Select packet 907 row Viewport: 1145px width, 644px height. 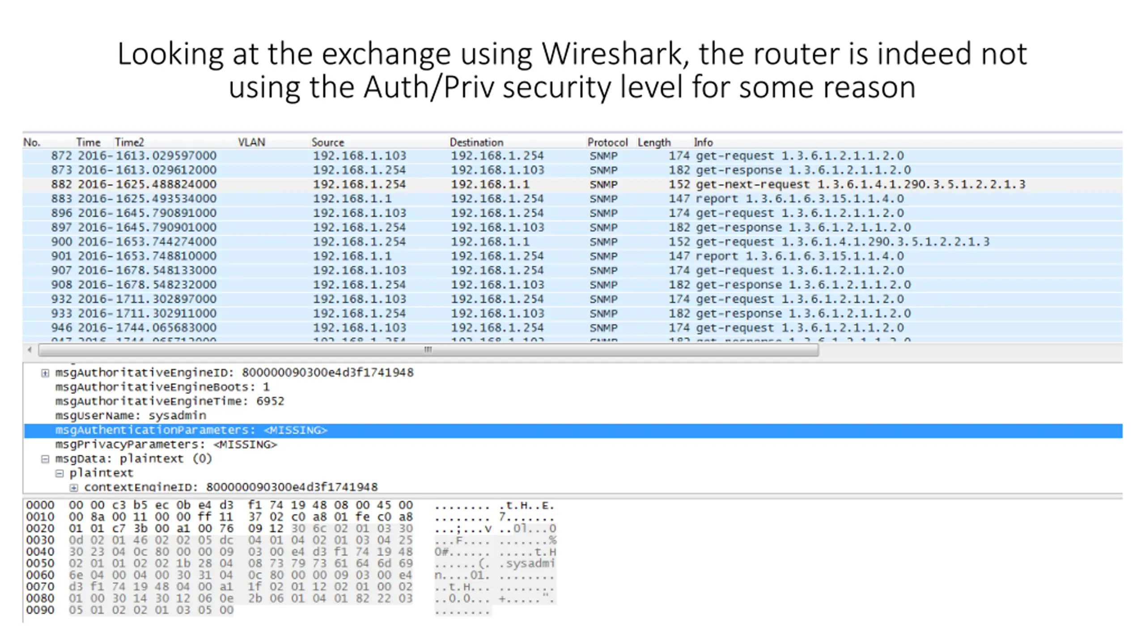572,271
